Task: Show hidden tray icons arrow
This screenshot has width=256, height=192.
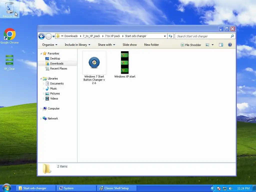Action: (213, 188)
